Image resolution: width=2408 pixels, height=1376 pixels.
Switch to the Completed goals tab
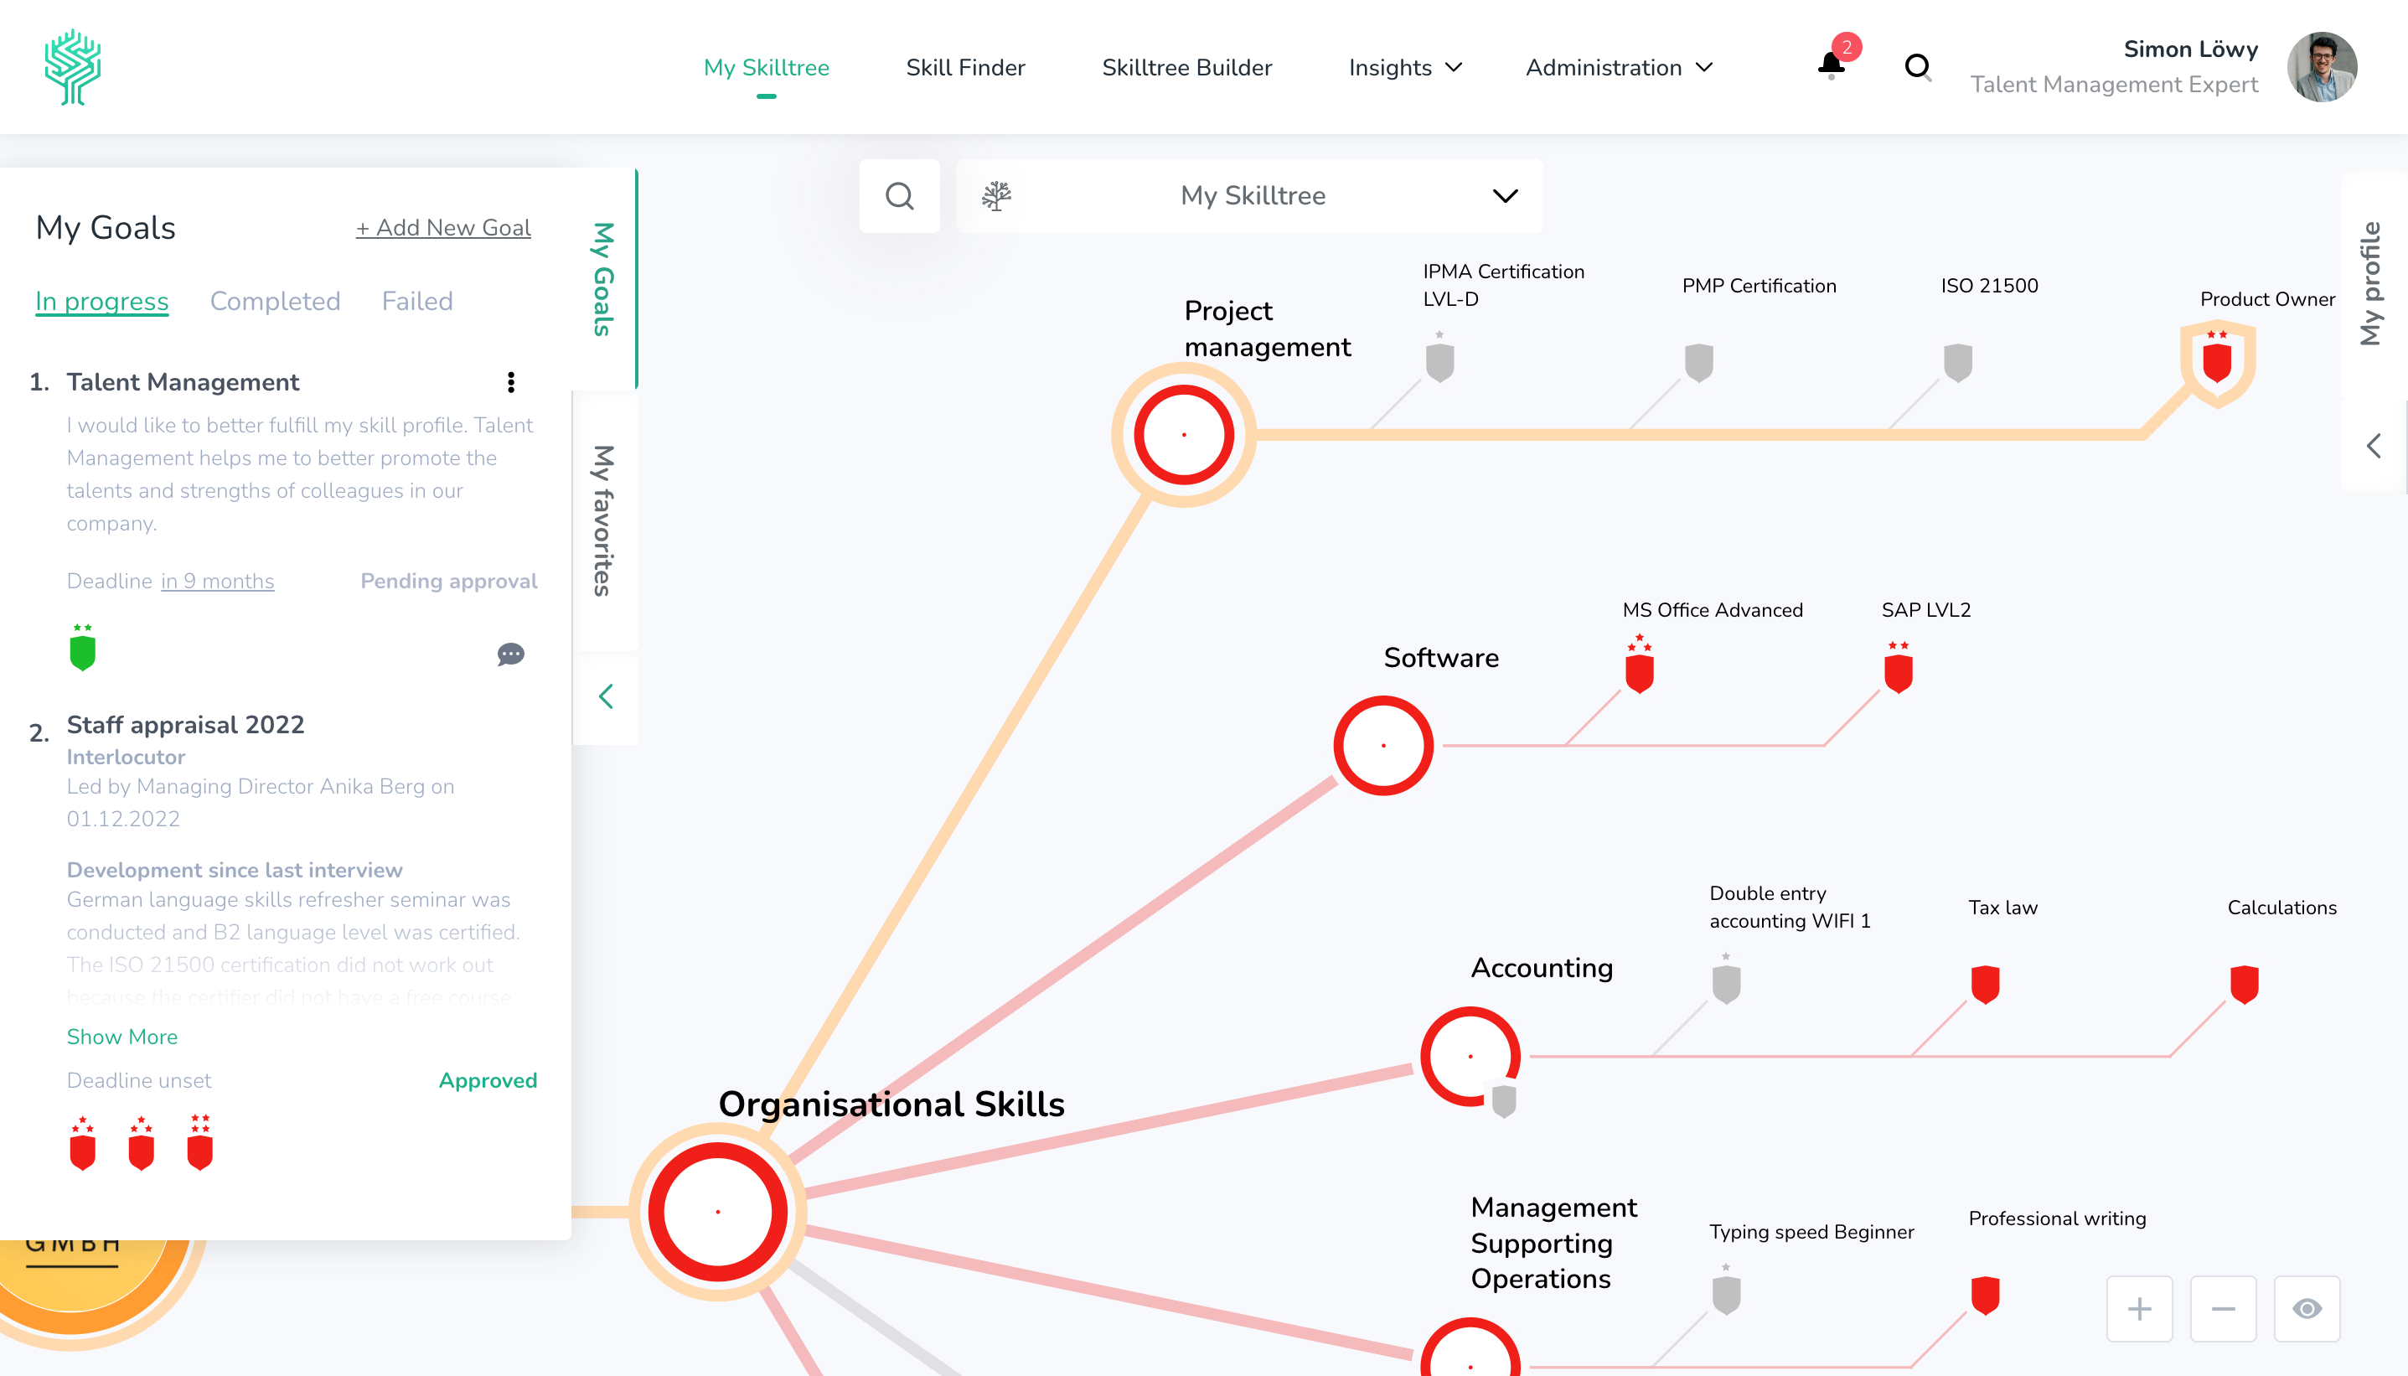click(275, 301)
